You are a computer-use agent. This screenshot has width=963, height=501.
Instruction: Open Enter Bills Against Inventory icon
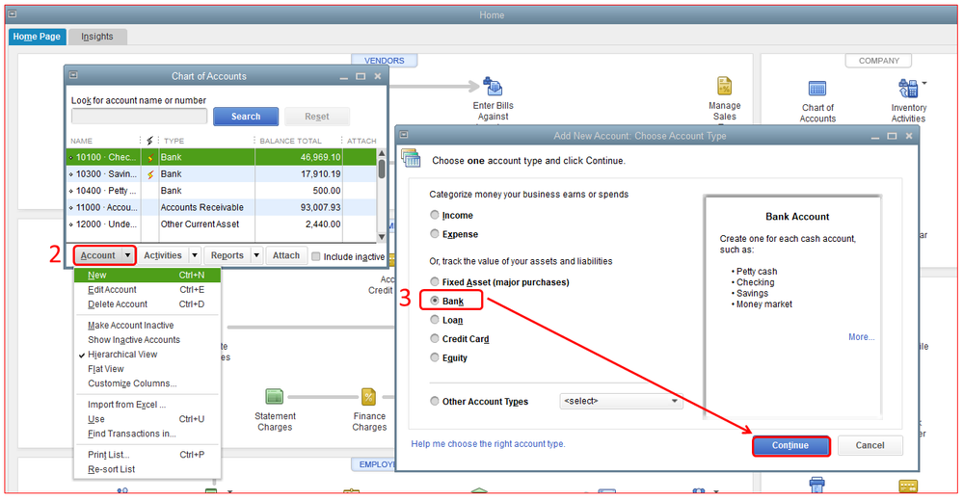click(x=493, y=87)
